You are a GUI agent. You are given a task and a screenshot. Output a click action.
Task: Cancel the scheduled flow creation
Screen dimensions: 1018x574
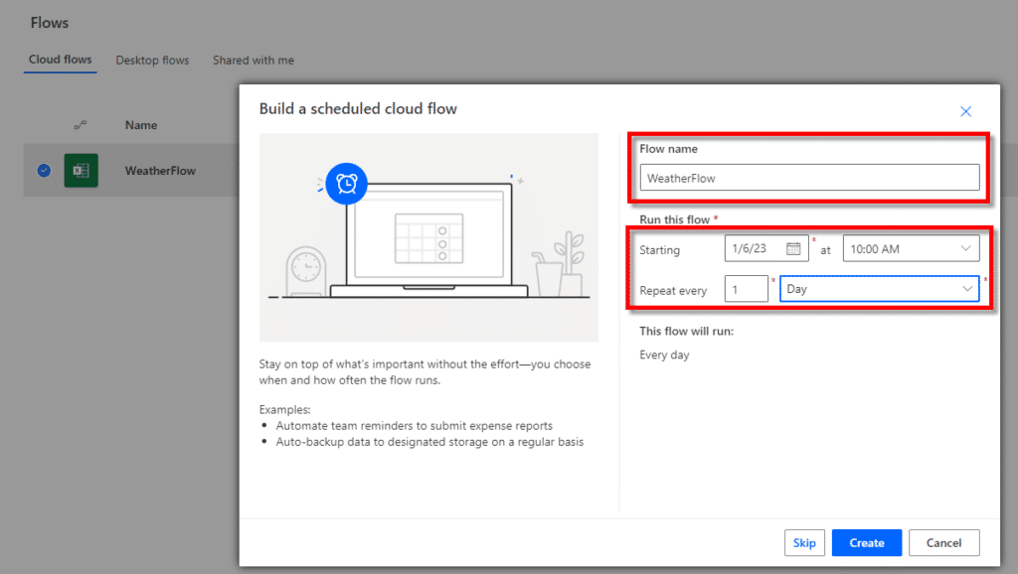click(x=943, y=542)
